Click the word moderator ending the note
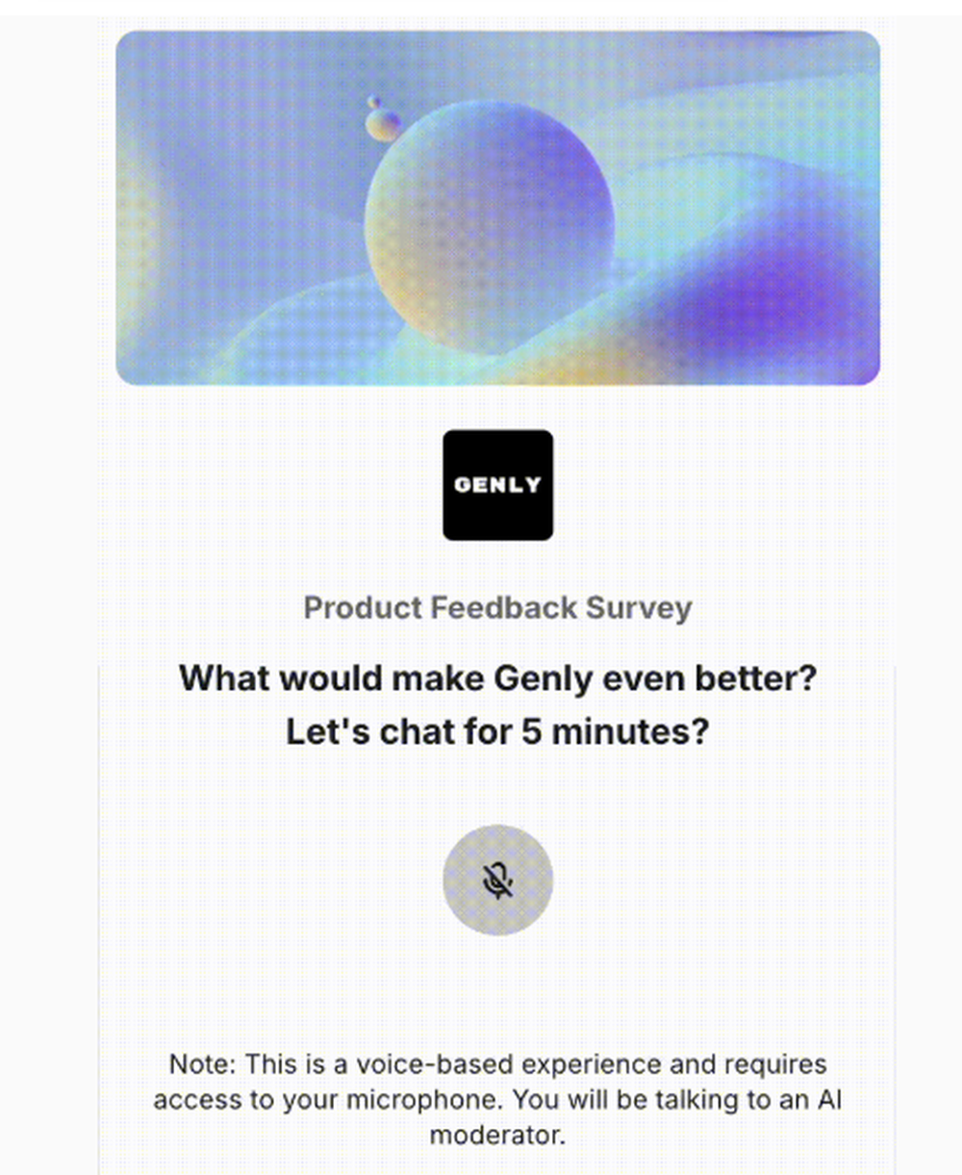The image size is (962, 1175). click(x=497, y=1135)
